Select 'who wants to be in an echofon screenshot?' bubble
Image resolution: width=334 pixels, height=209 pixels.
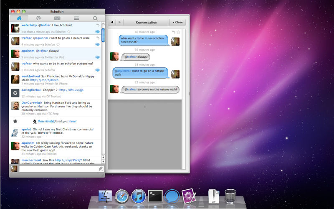pos(144,40)
